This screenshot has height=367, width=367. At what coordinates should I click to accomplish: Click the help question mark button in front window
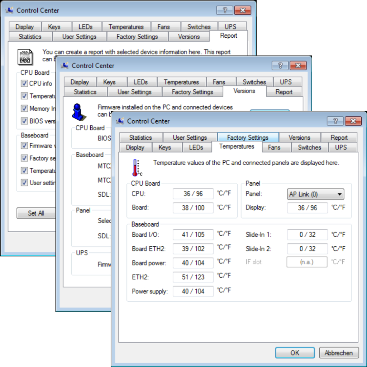click(x=335, y=121)
